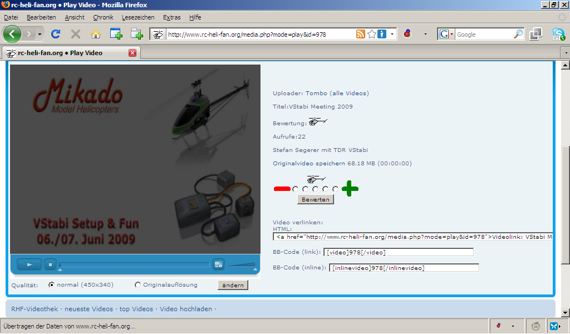The width and height of the screenshot is (570, 334).
Task: Select the fifth rating radio button
Action: pyautogui.click(x=335, y=189)
